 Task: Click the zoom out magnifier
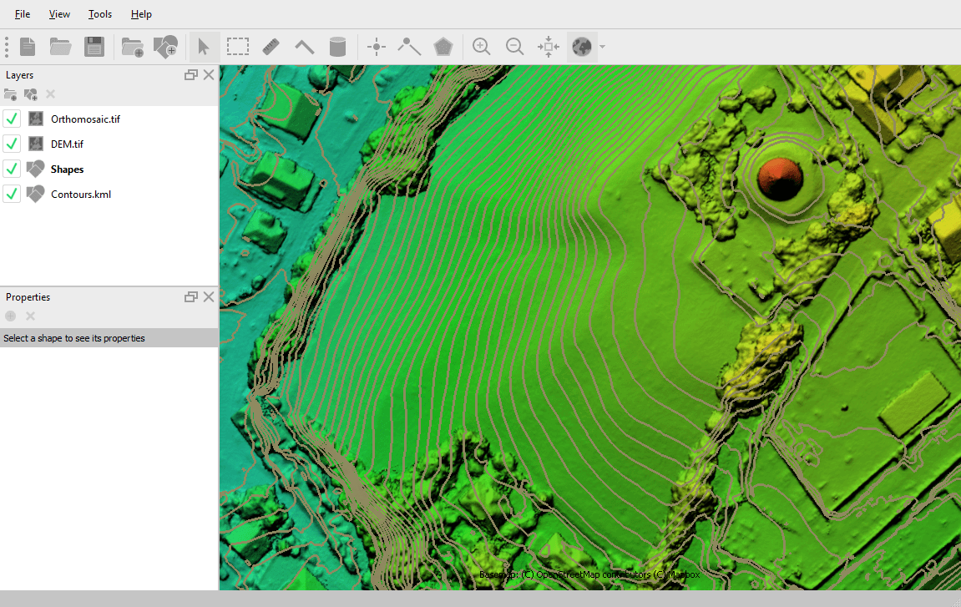click(x=515, y=47)
